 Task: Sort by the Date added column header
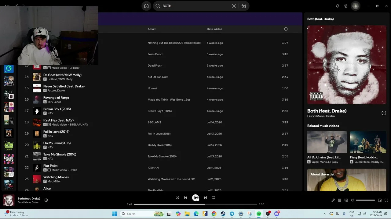pyautogui.click(x=214, y=29)
